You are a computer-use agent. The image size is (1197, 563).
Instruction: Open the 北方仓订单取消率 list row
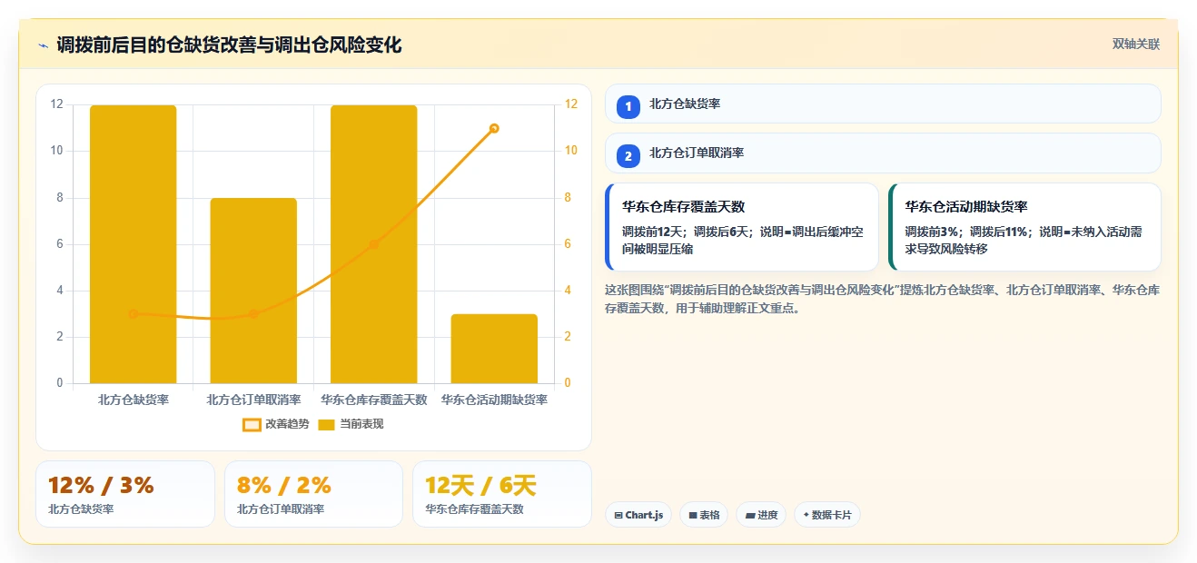pos(883,153)
